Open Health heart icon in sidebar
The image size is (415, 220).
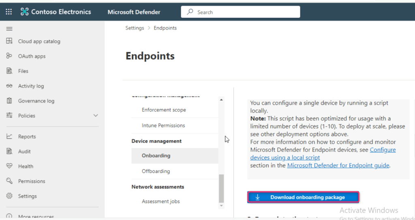(x=9, y=166)
